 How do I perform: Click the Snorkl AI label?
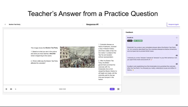pos(130,38)
